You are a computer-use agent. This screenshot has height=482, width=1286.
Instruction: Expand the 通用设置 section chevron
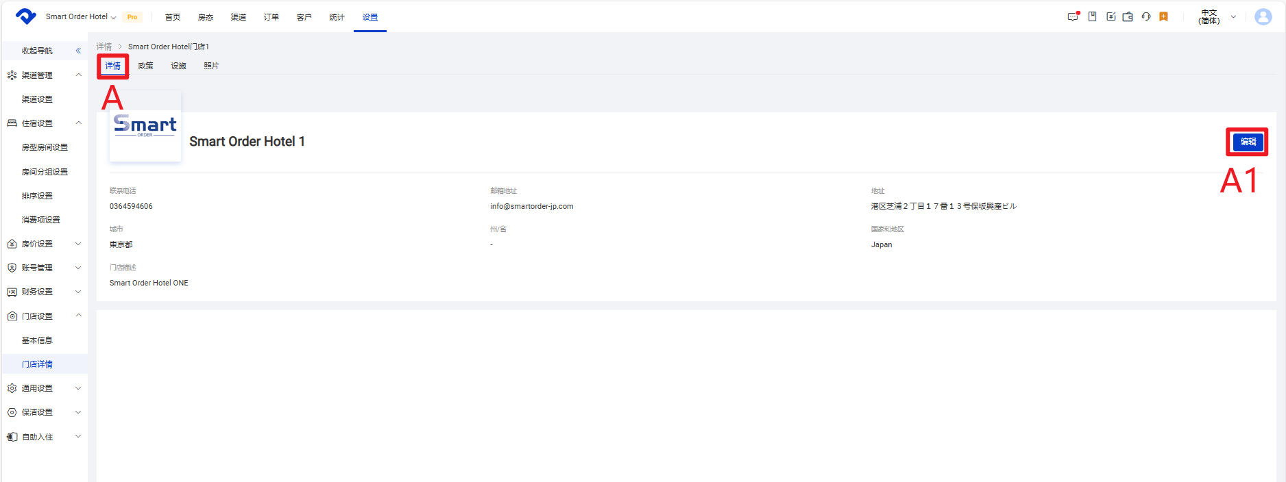[78, 388]
